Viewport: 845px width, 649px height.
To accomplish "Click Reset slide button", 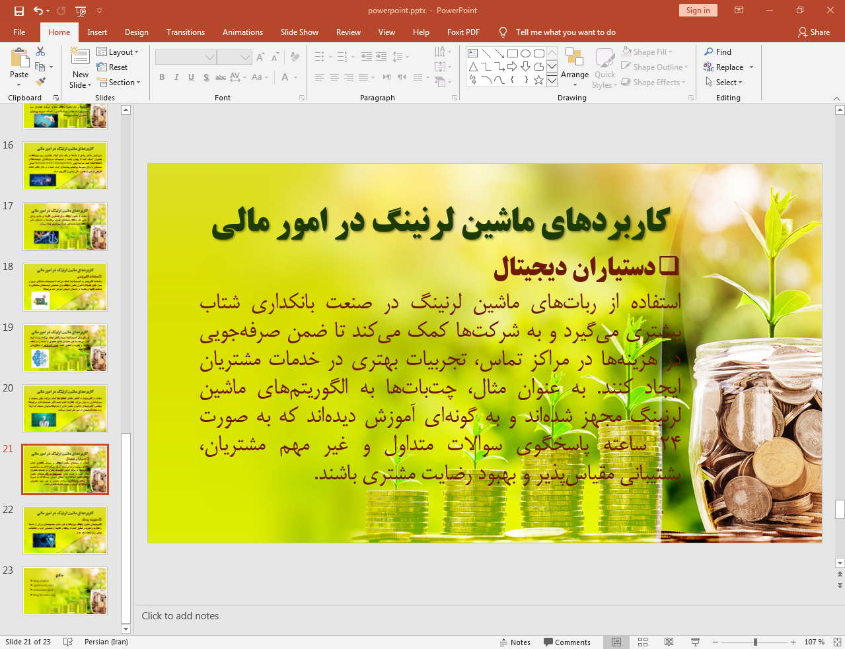I will point(112,67).
